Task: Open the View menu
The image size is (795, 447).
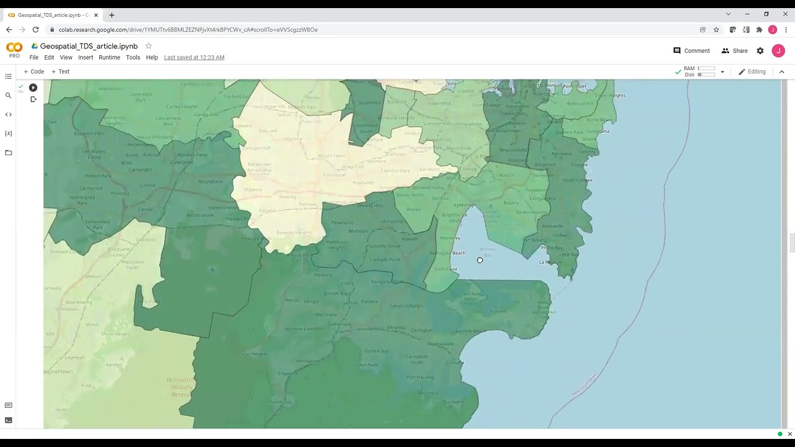Action: pyautogui.click(x=66, y=58)
